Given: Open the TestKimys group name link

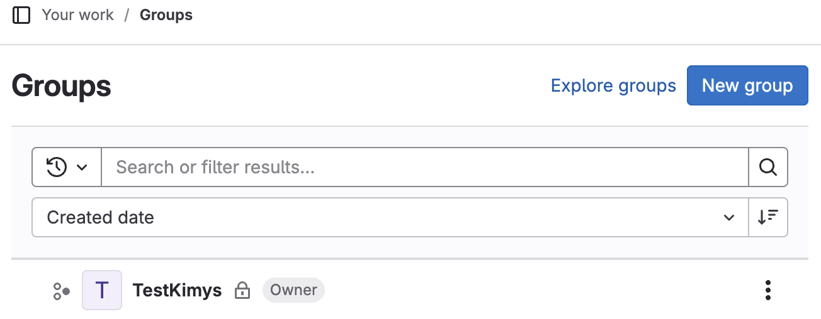Looking at the screenshot, I should point(177,290).
